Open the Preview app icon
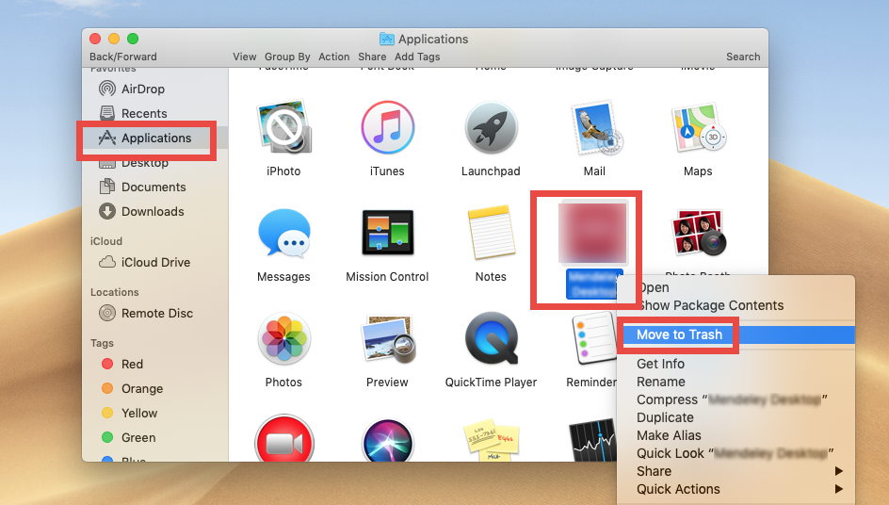Image resolution: width=889 pixels, height=505 pixels. pyautogui.click(x=387, y=340)
